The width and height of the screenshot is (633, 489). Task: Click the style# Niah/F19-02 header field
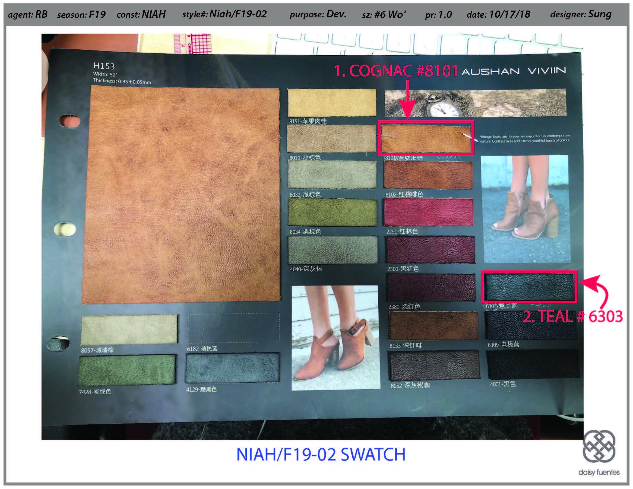(x=224, y=14)
